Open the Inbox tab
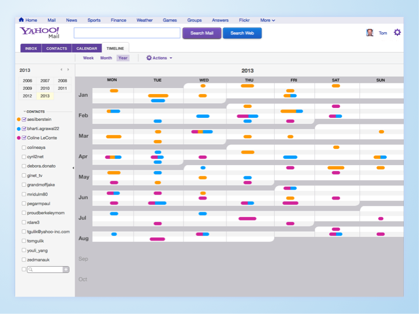Viewport: 419px width, 314px height. (x=31, y=48)
